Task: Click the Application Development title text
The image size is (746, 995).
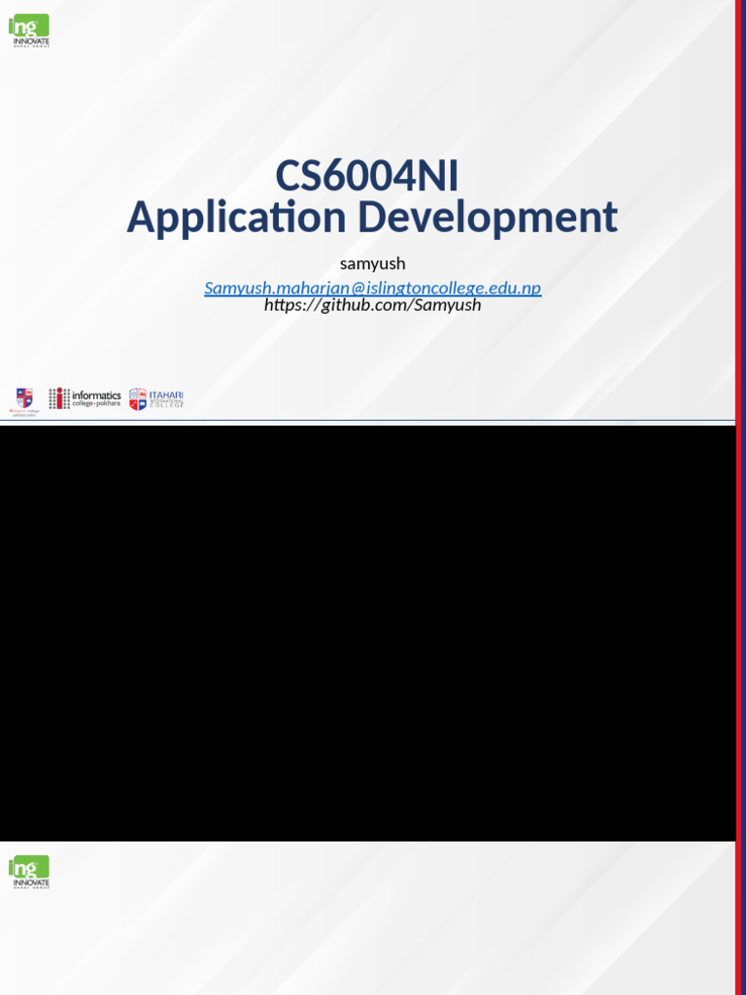Action: click(372, 217)
